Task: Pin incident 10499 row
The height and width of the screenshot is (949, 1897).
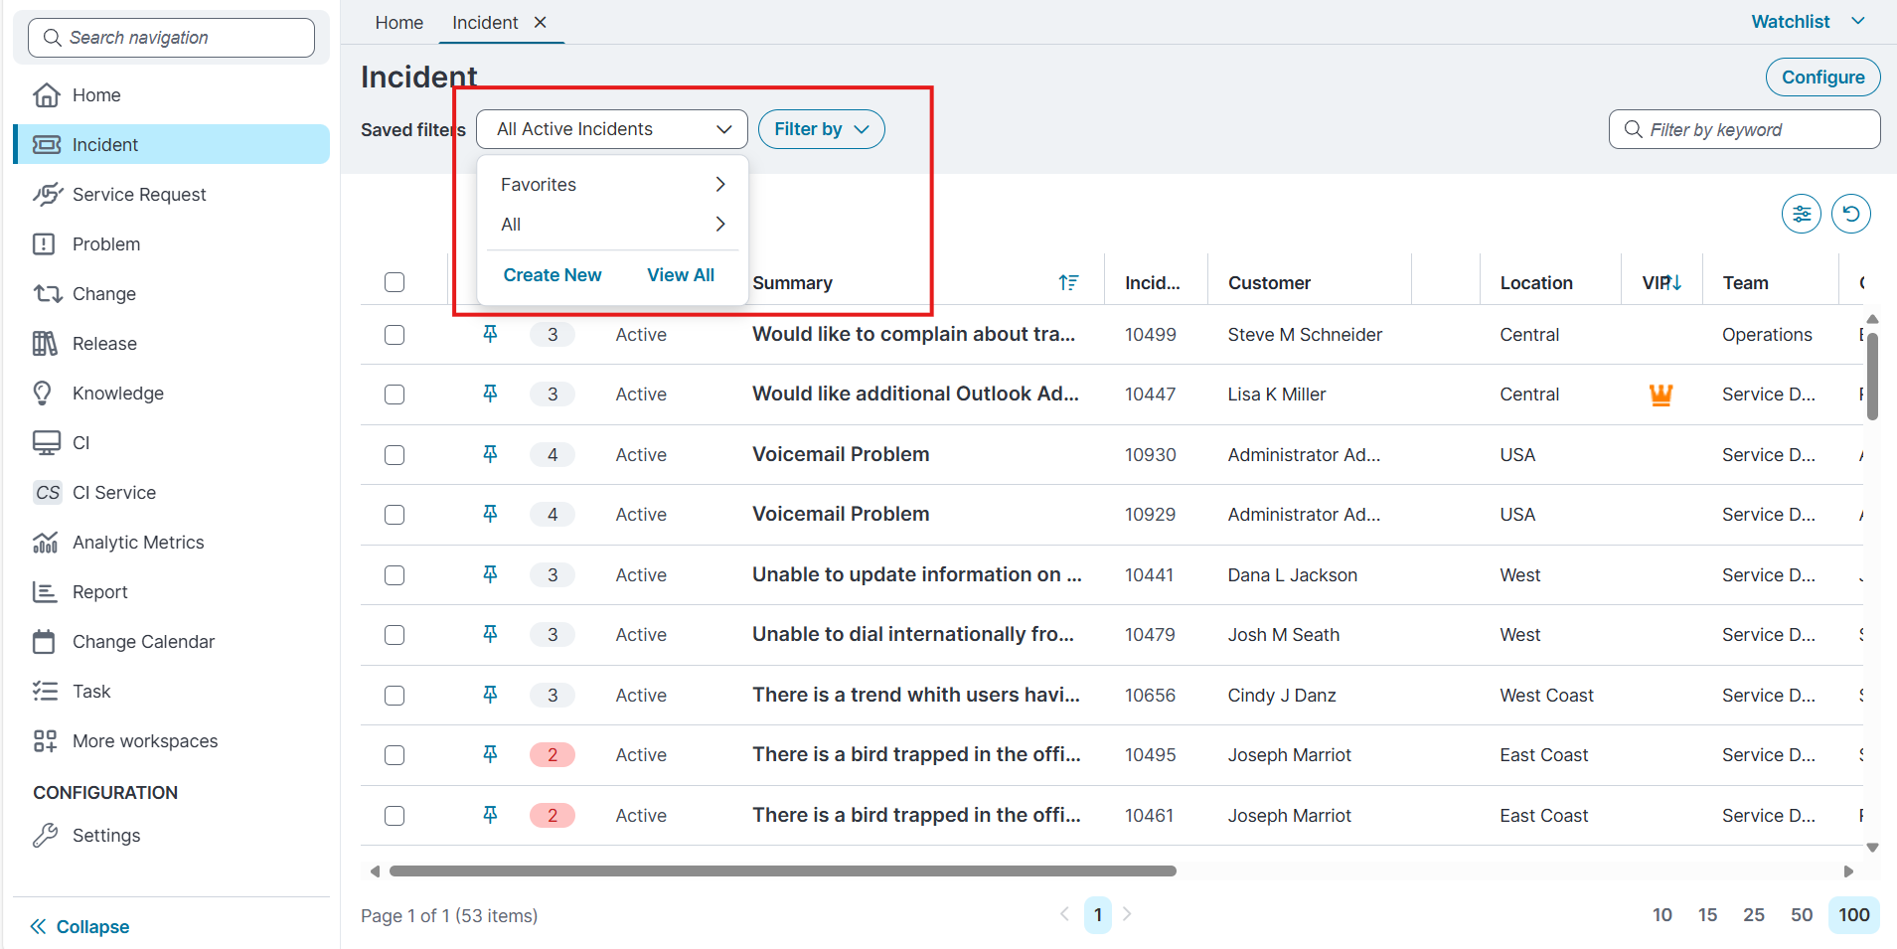Action: pyautogui.click(x=490, y=334)
